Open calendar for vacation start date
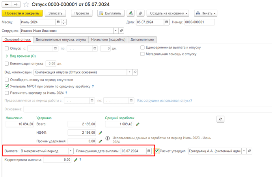Image resolution: width=272 pixels, height=177 pixels. click(55, 48)
